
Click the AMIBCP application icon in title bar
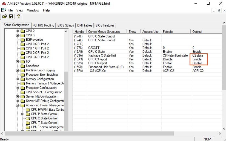click(x=3, y=3)
